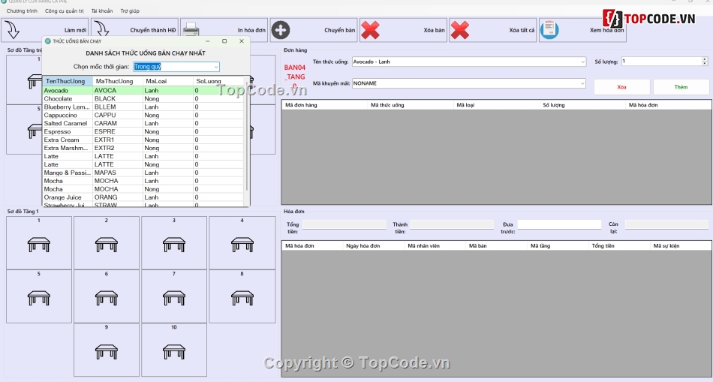The width and height of the screenshot is (713, 382).
Task: Click the Đưa trước input field
Action: click(559, 224)
